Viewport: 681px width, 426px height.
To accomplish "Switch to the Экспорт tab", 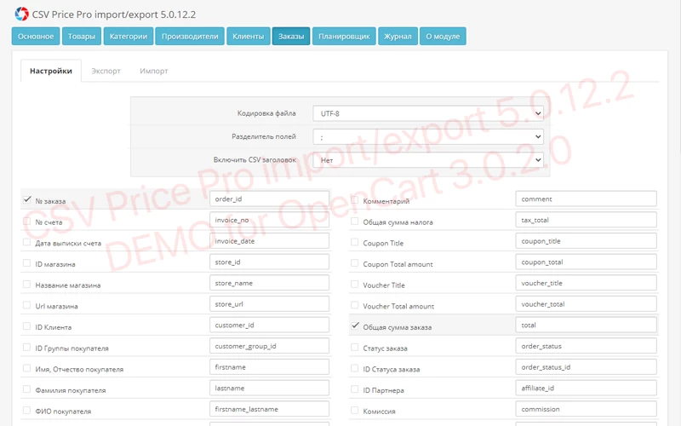I will click(106, 71).
